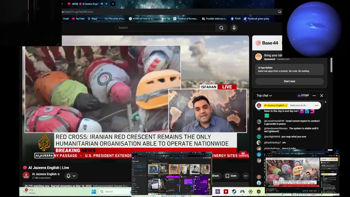
Task: Click into the YouTube search field
Action: tap(165, 28)
